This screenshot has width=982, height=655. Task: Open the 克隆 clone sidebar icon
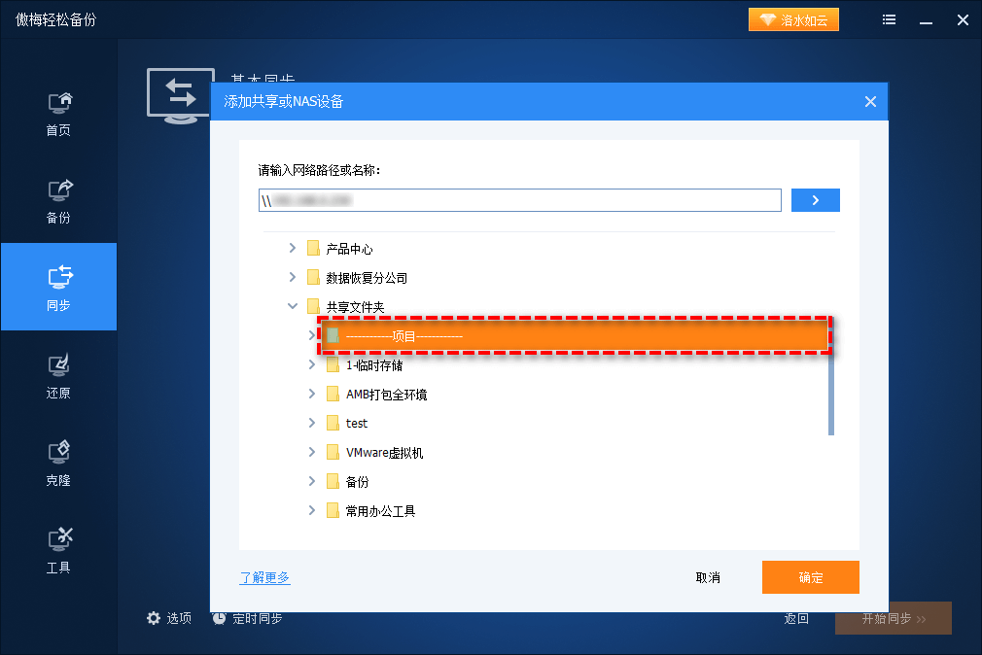pyautogui.click(x=58, y=453)
